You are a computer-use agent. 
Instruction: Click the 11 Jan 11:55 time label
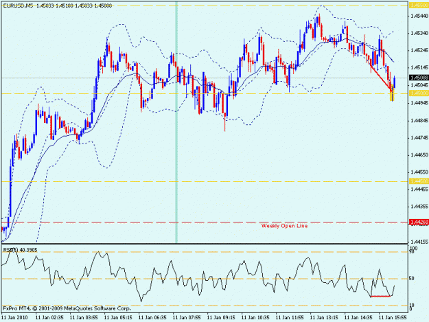[x=290, y=317]
